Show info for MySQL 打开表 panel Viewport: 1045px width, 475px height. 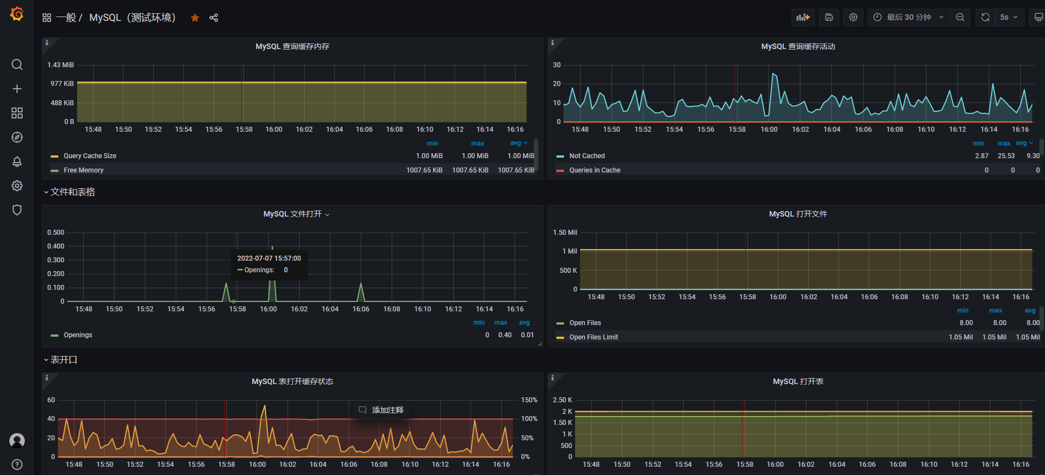(553, 377)
